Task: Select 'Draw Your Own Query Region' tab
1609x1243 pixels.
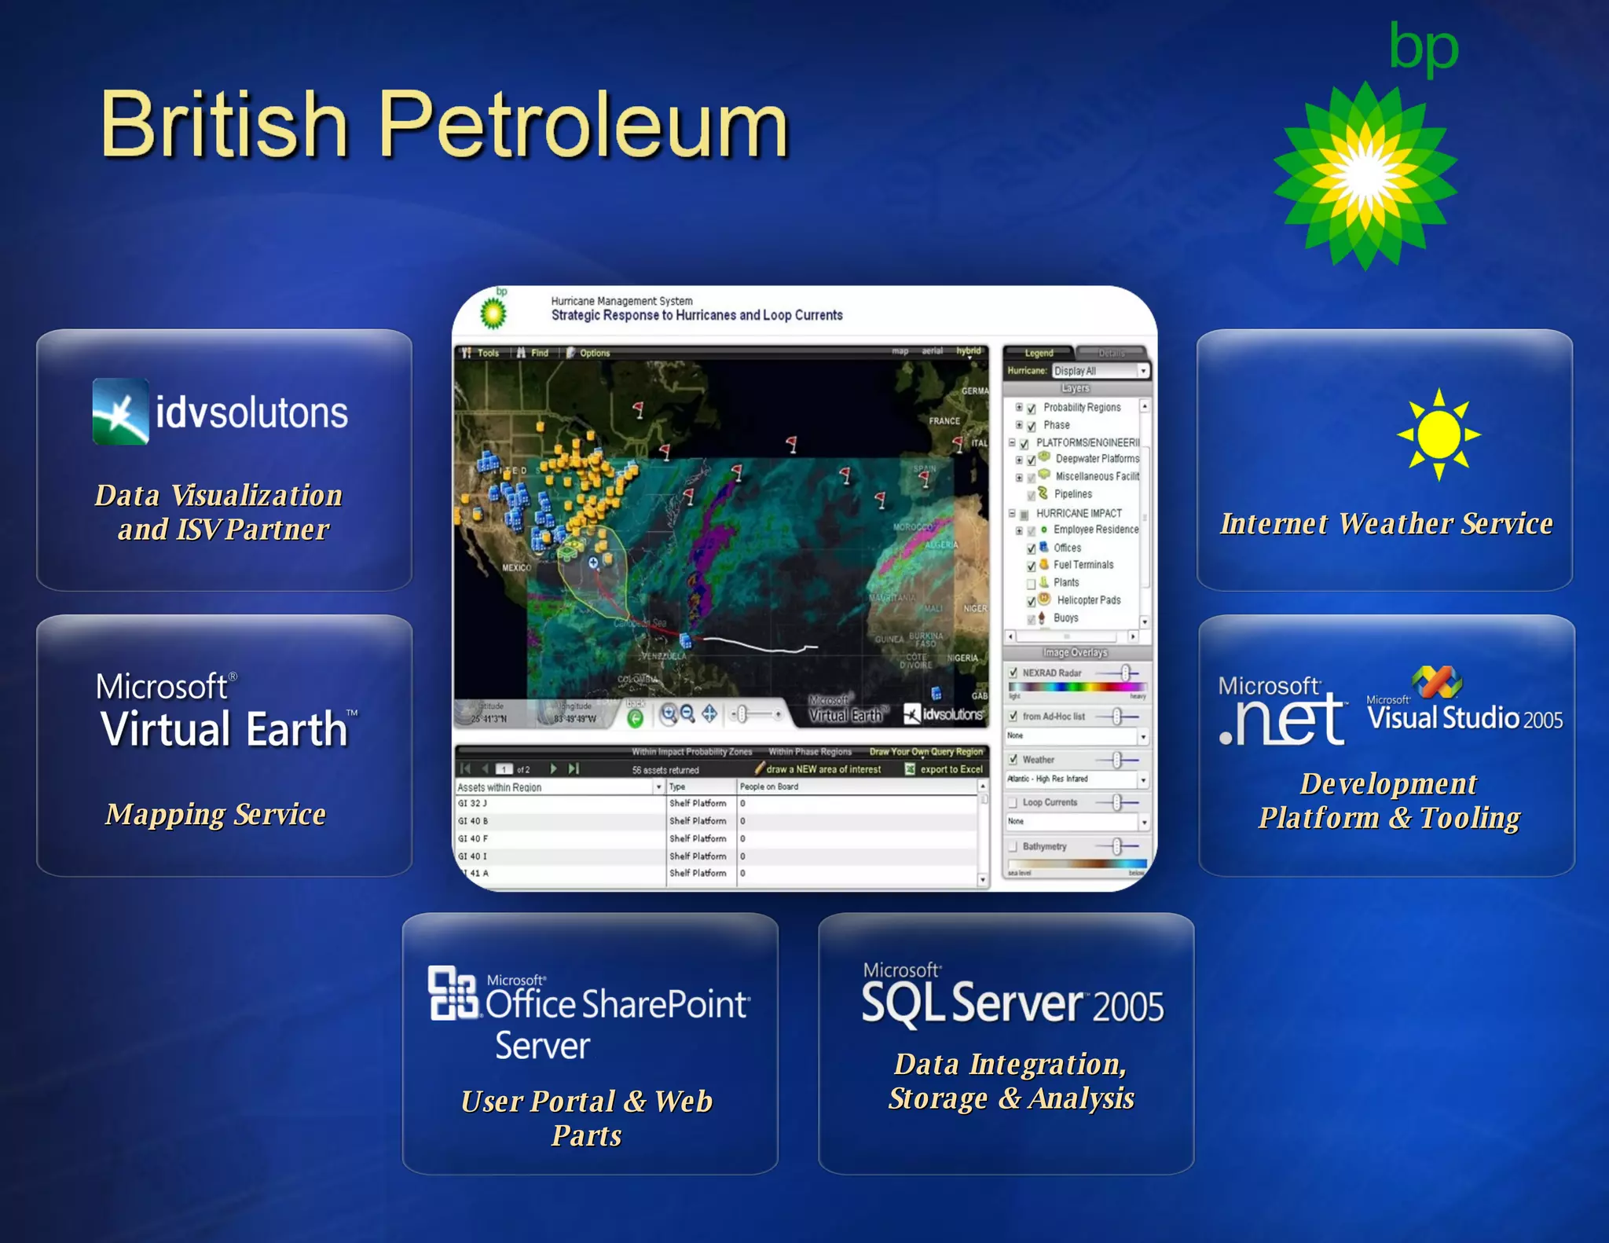Action: [x=925, y=752]
